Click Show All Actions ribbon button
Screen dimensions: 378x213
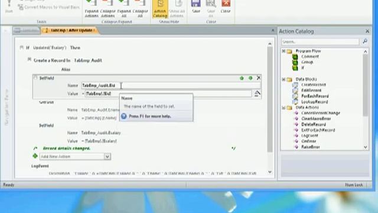tap(177, 9)
